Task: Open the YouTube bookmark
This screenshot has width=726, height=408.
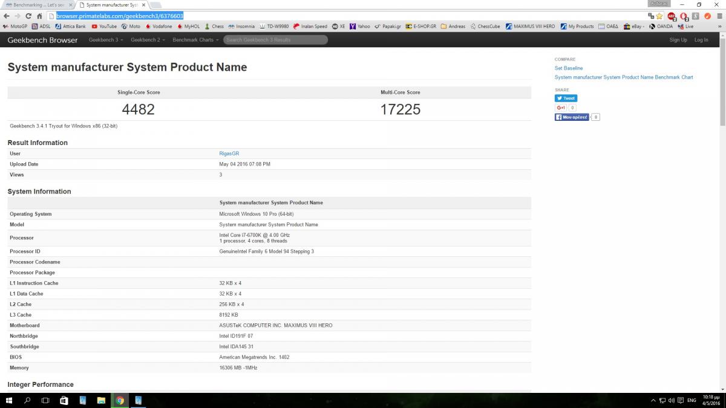Action: [x=104, y=27]
